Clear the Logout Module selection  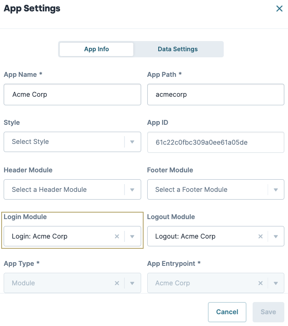pos(260,237)
